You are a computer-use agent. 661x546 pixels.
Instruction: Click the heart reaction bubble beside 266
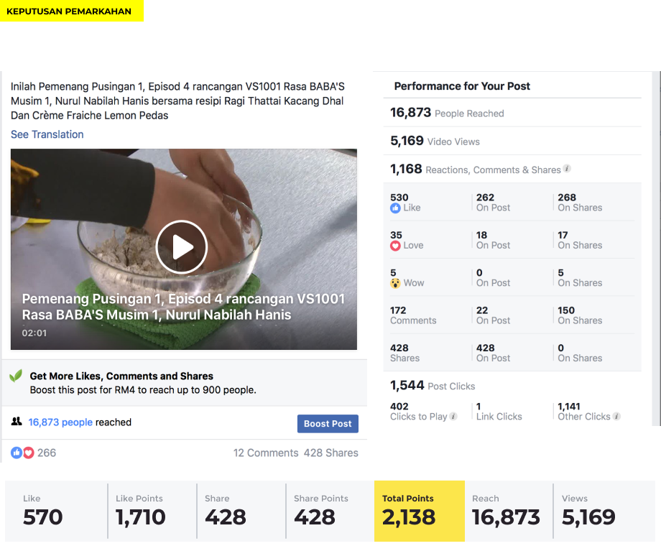(x=28, y=453)
